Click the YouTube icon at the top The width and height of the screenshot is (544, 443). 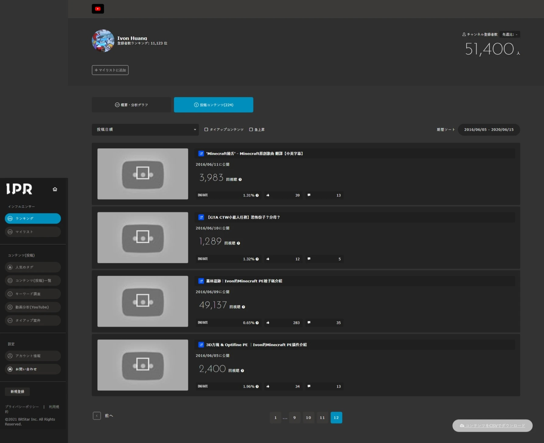(98, 9)
